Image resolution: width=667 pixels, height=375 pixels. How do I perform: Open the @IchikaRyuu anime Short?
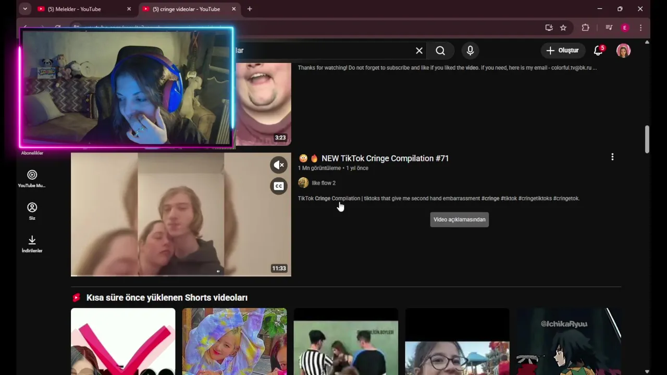(x=569, y=341)
